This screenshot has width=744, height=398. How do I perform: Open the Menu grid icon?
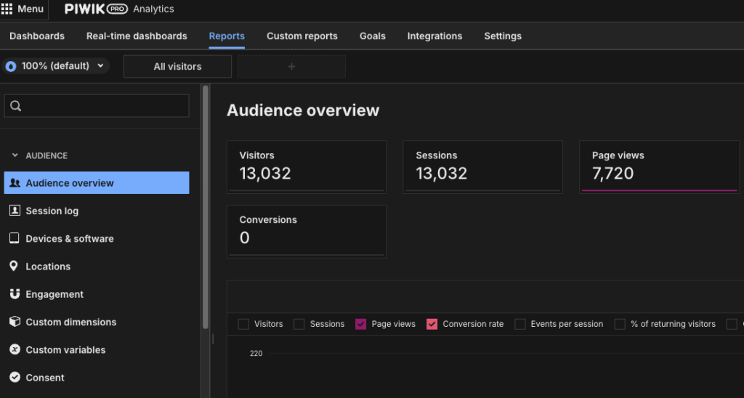(x=7, y=9)
